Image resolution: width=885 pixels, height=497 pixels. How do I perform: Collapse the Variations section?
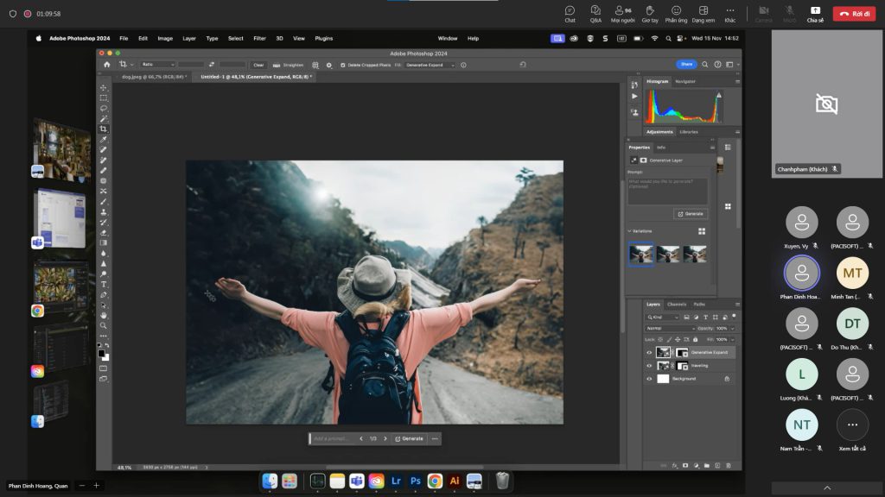point(630,231)
